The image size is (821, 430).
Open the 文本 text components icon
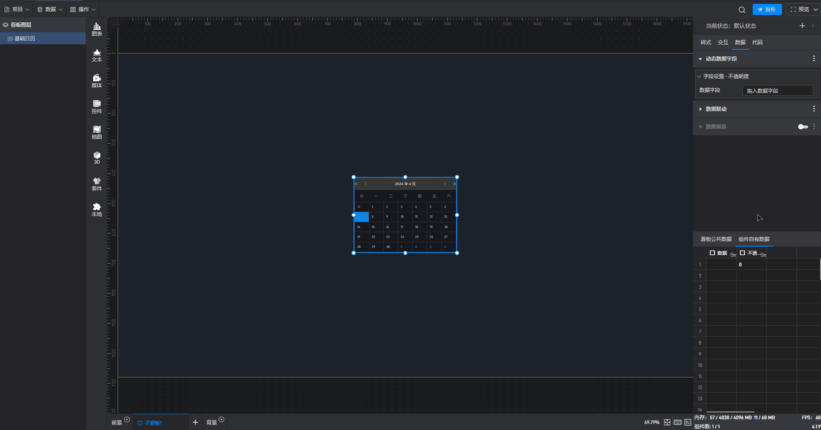point(97,55)
